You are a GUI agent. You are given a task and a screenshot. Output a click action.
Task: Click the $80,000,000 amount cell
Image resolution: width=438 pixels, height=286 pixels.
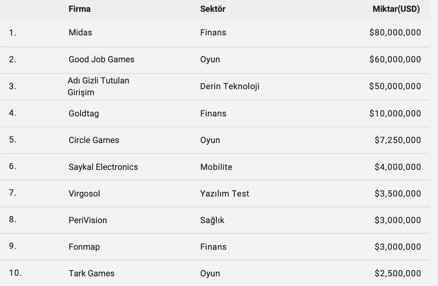(x=395, y=33)
